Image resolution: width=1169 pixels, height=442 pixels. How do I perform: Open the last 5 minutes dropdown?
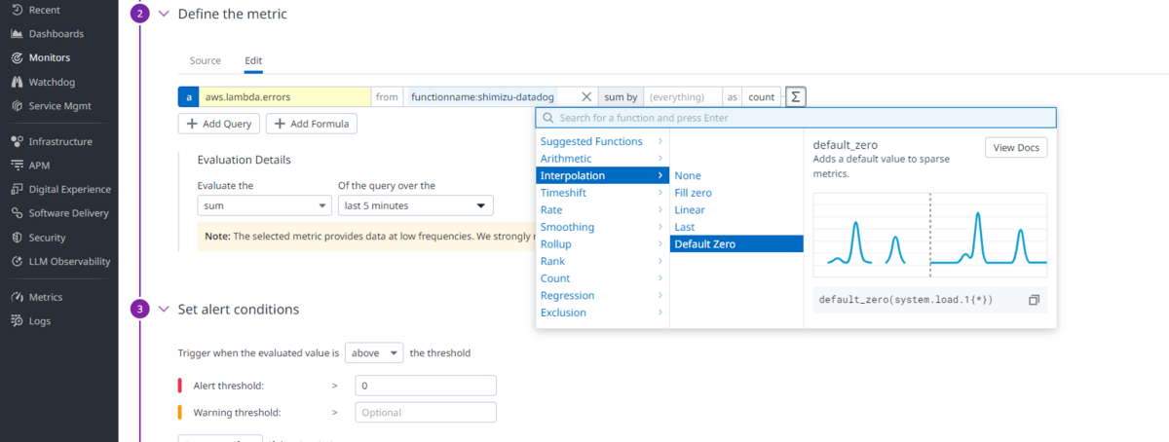coord(415,206)
